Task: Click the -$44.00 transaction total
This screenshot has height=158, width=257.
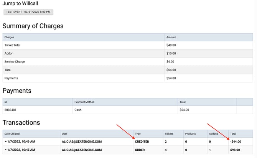Action: (x=236, y=142)
